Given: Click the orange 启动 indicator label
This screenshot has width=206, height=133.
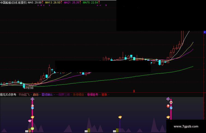Looking at the screenshot, I should click(x=36, y=94).
